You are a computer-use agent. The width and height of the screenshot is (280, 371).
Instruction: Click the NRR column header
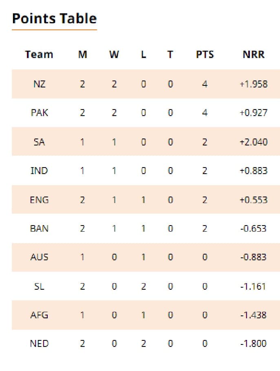click(254, 54)
